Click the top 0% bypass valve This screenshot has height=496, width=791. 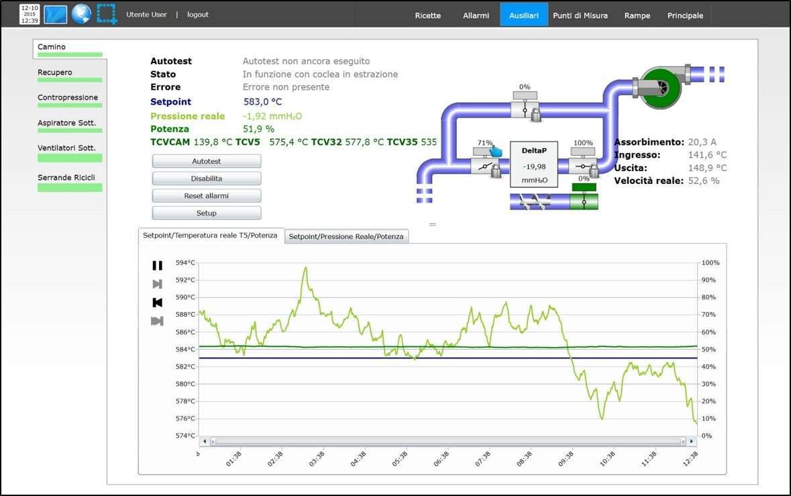(525, 111)
